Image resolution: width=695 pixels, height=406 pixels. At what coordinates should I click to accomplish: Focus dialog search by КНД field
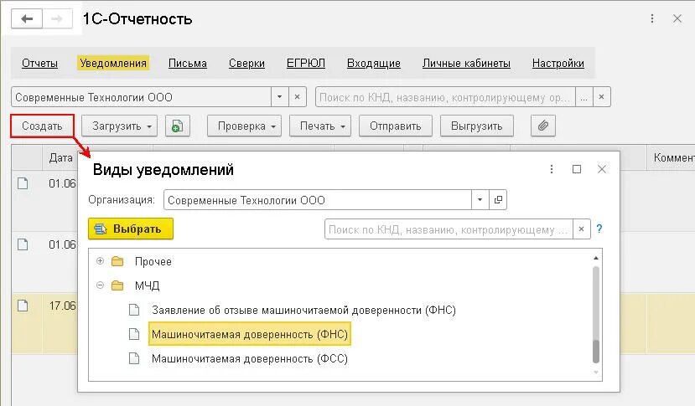[x=449, y=229]
